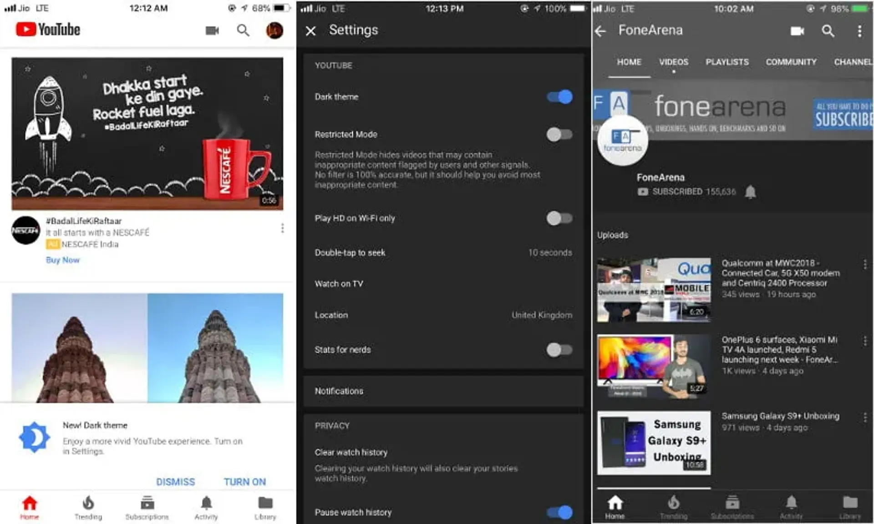Viewport: 874px width, 524px height.
Task: Open Qualcomm at MWC2018 video thumbnail
Action: [x=654, y=290]
